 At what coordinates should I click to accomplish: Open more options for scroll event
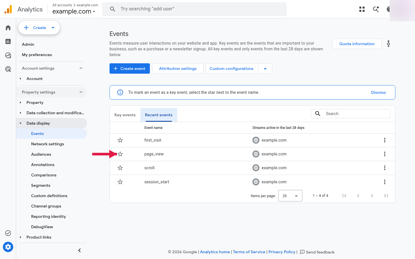tap(384, 168)
